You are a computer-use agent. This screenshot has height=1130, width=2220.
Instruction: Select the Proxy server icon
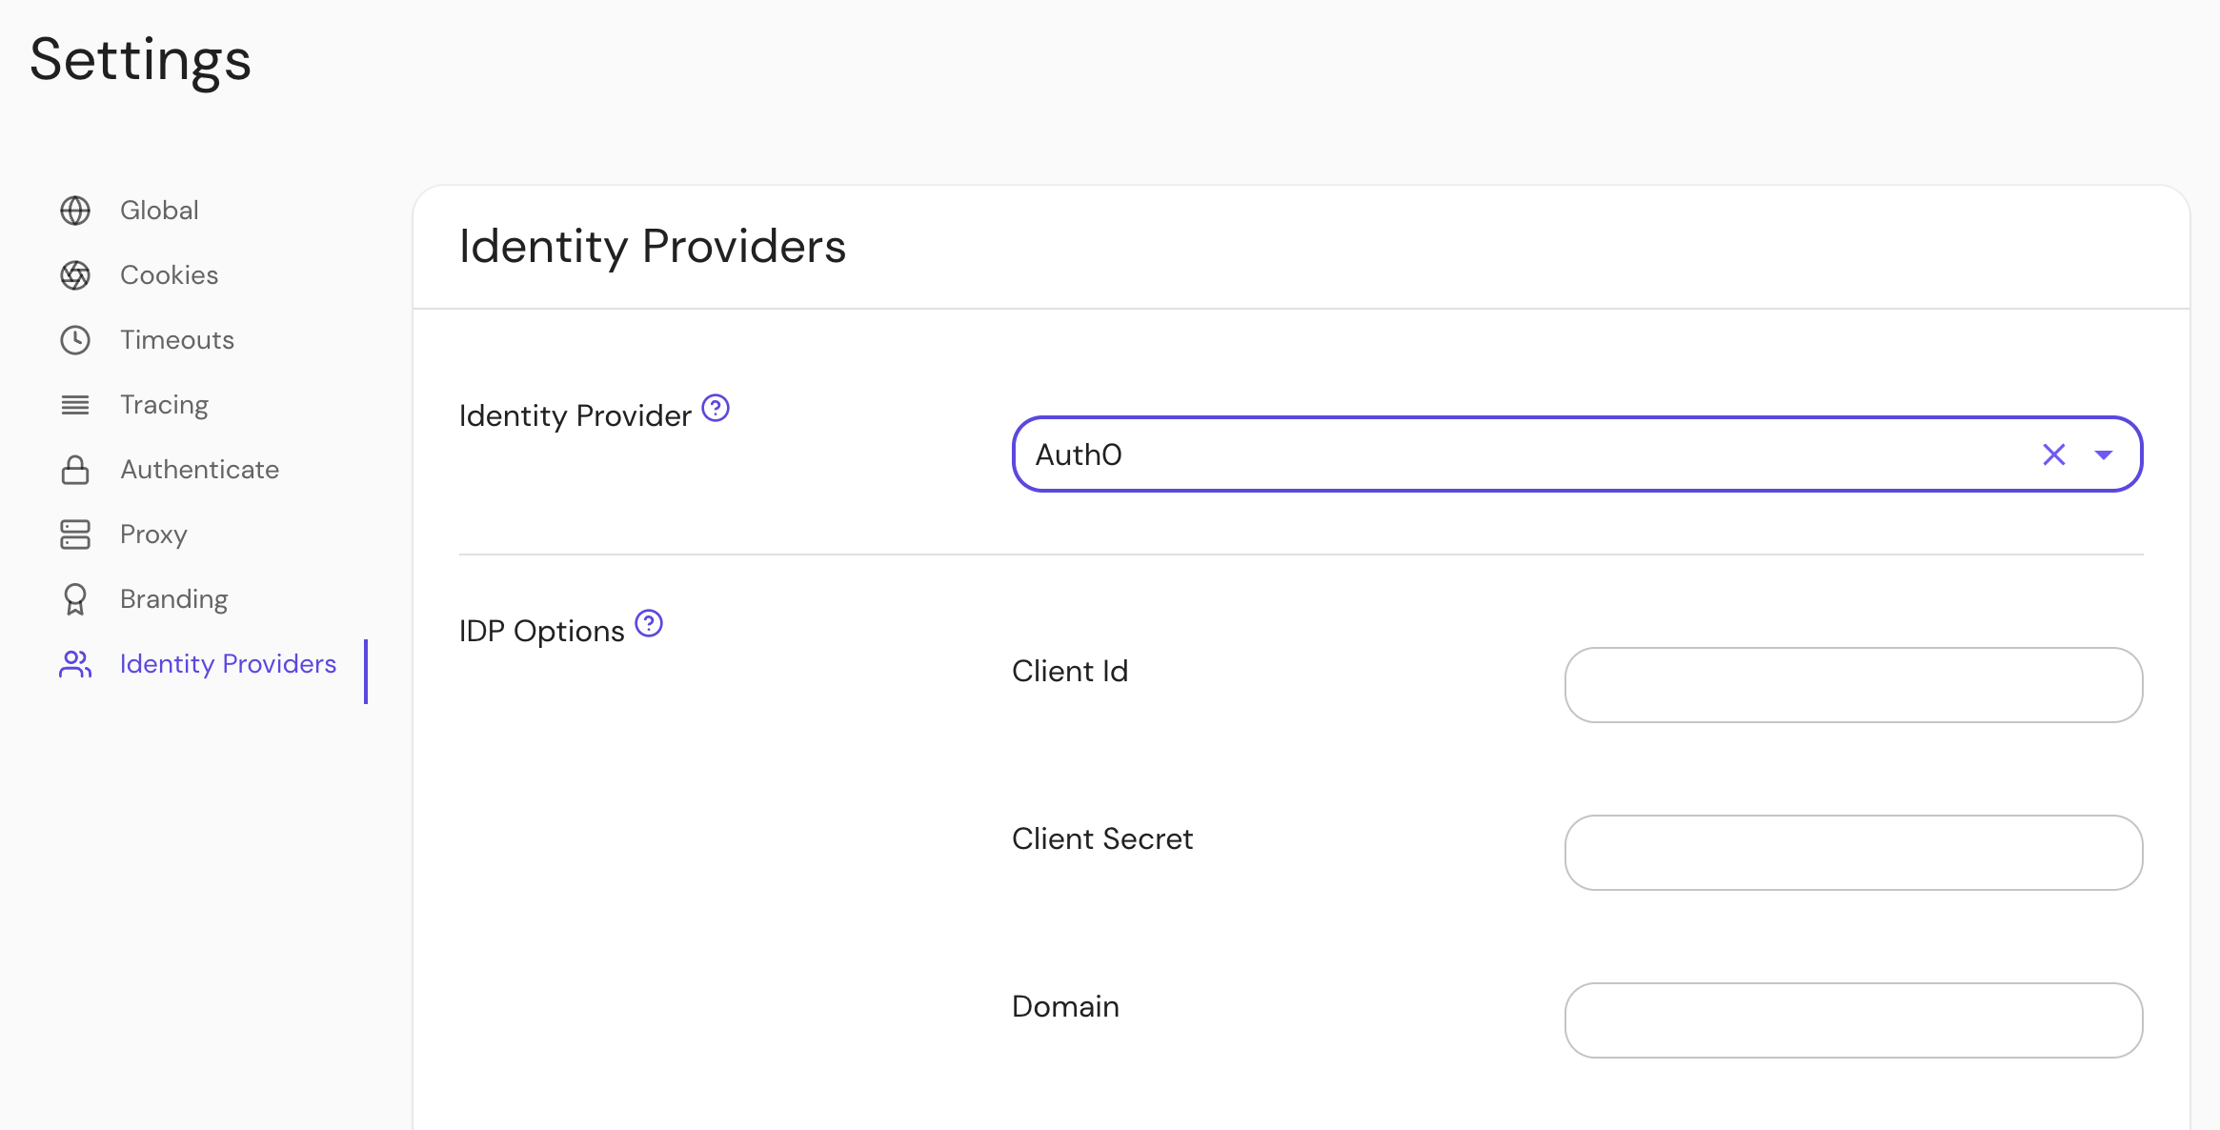[x=75, y=534]
